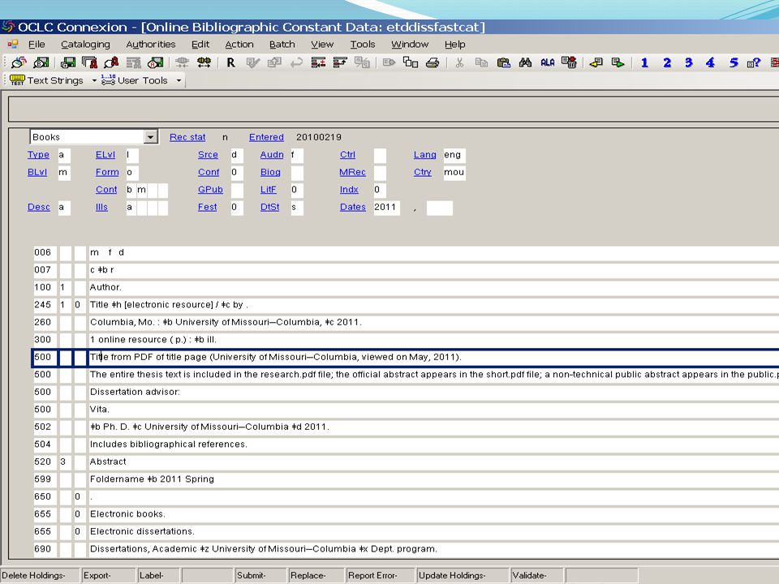Click the Entered link
The width and height of the screenshot is (779, 584).
click(x=266, y=137)
